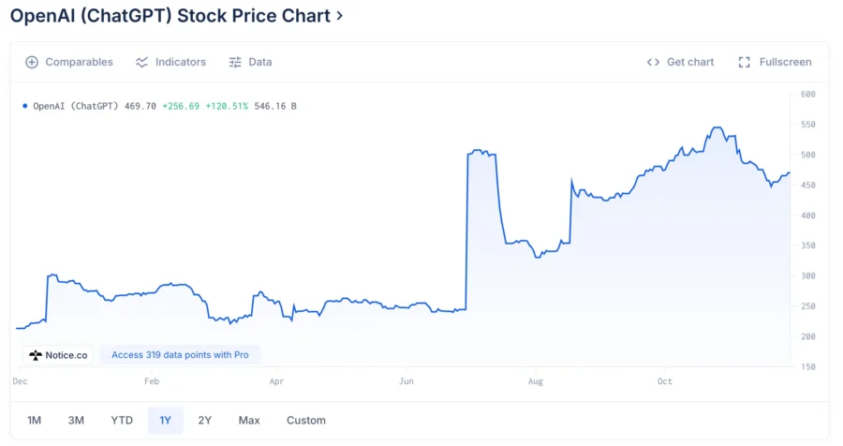Click the June spike plateau near 500
Screen dimensions: 843x446
pos(481,153)
